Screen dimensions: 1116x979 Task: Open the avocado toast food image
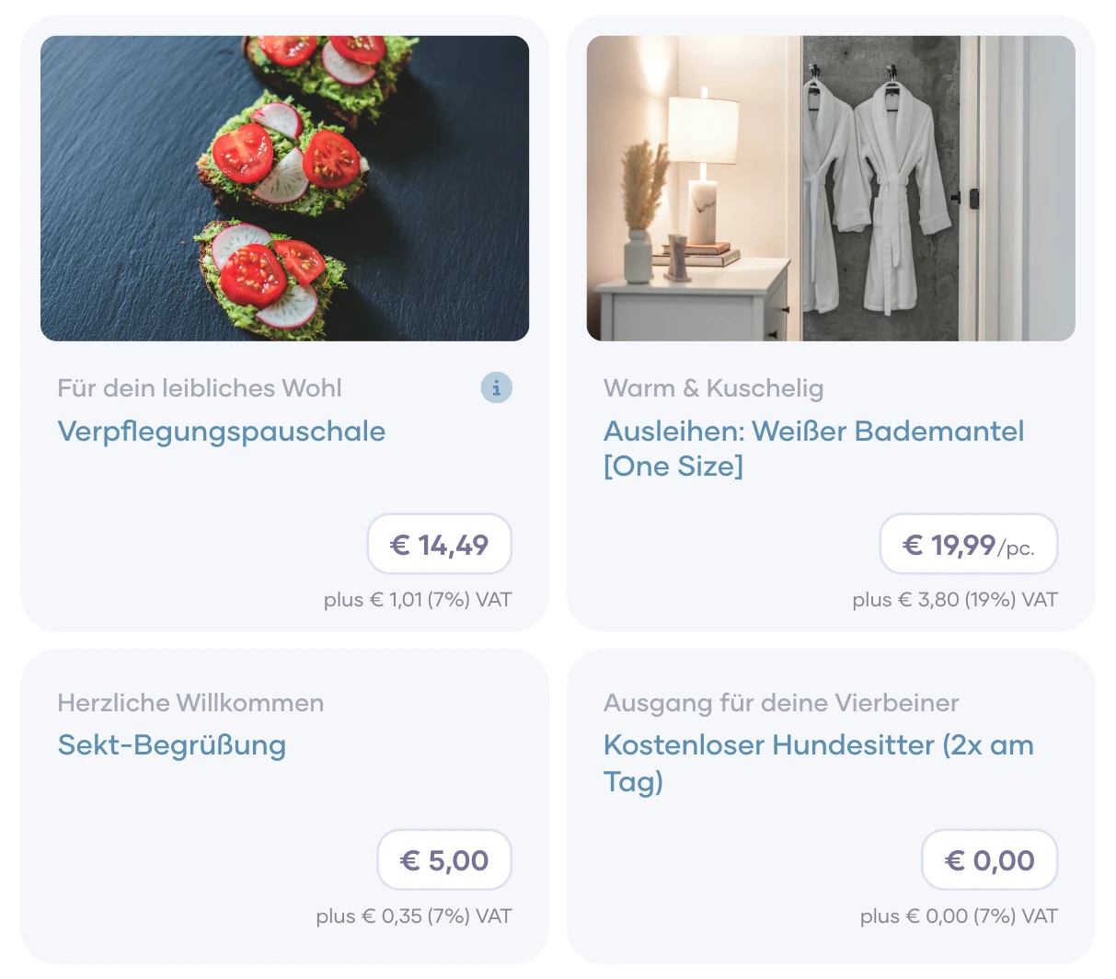(x=284, y=189)
